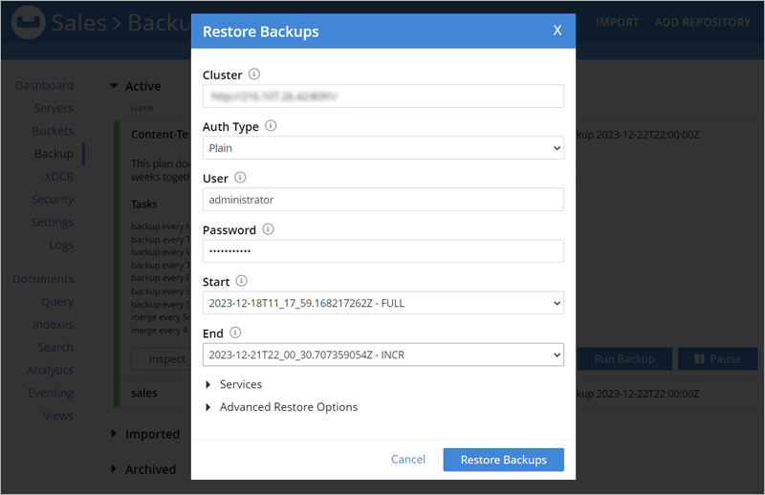Viewport: 765px width, 495px height.
Task: Click the User field containing administrator
Action: pos(383,200)
